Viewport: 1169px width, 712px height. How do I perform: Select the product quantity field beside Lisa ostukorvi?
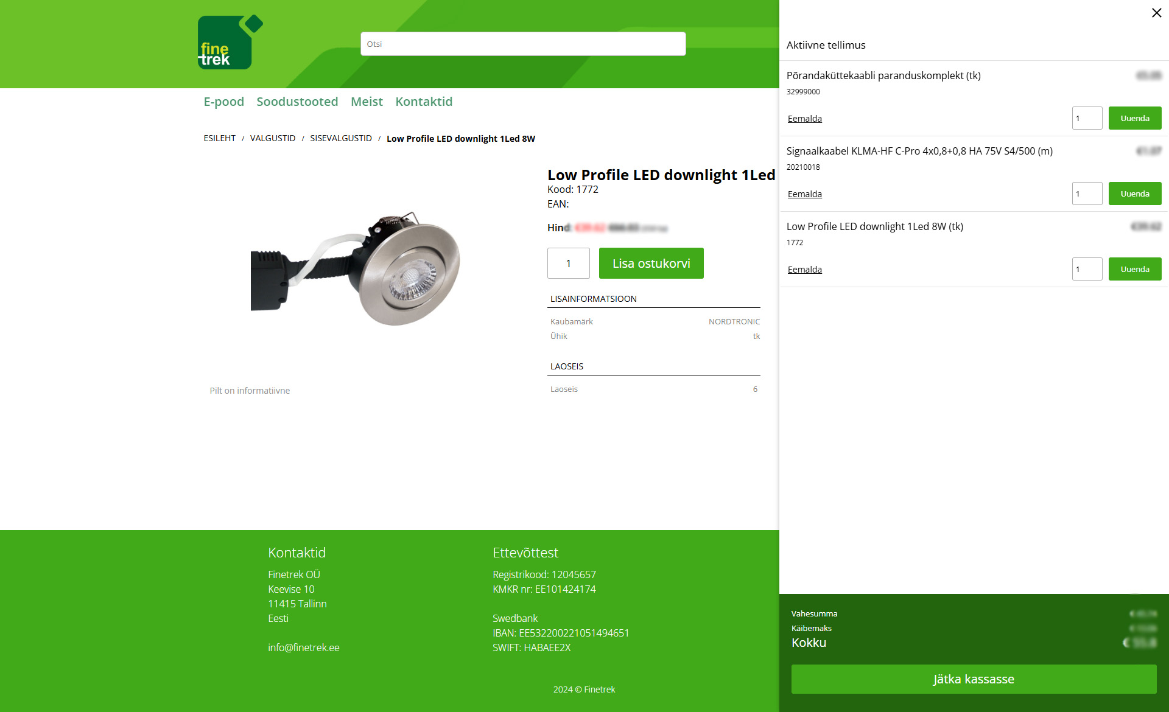pyautogui.click(x=568, y=263)
